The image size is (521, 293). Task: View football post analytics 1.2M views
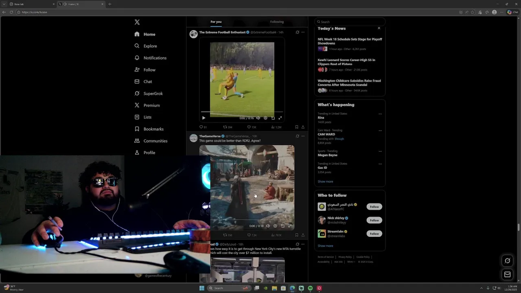[x=276, y=127]
